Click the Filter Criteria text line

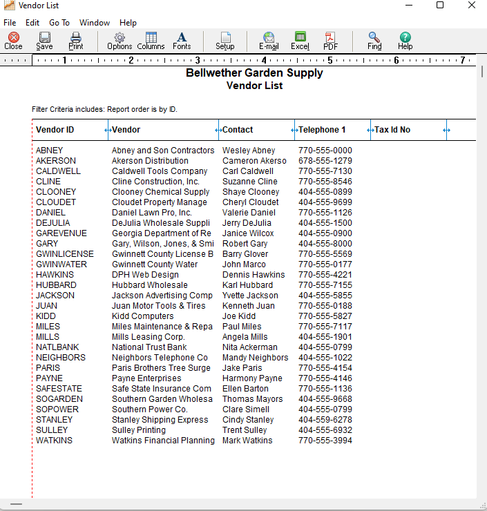(104, 109)
